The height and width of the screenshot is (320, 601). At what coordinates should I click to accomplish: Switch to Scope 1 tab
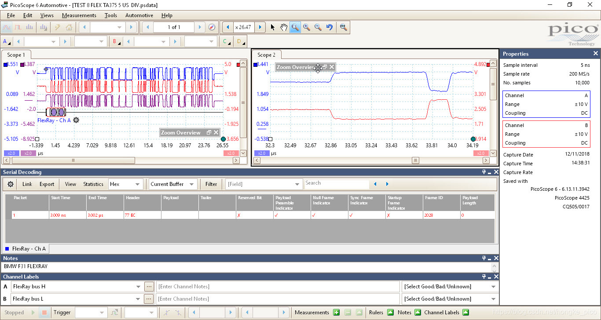tap(16, 55)
